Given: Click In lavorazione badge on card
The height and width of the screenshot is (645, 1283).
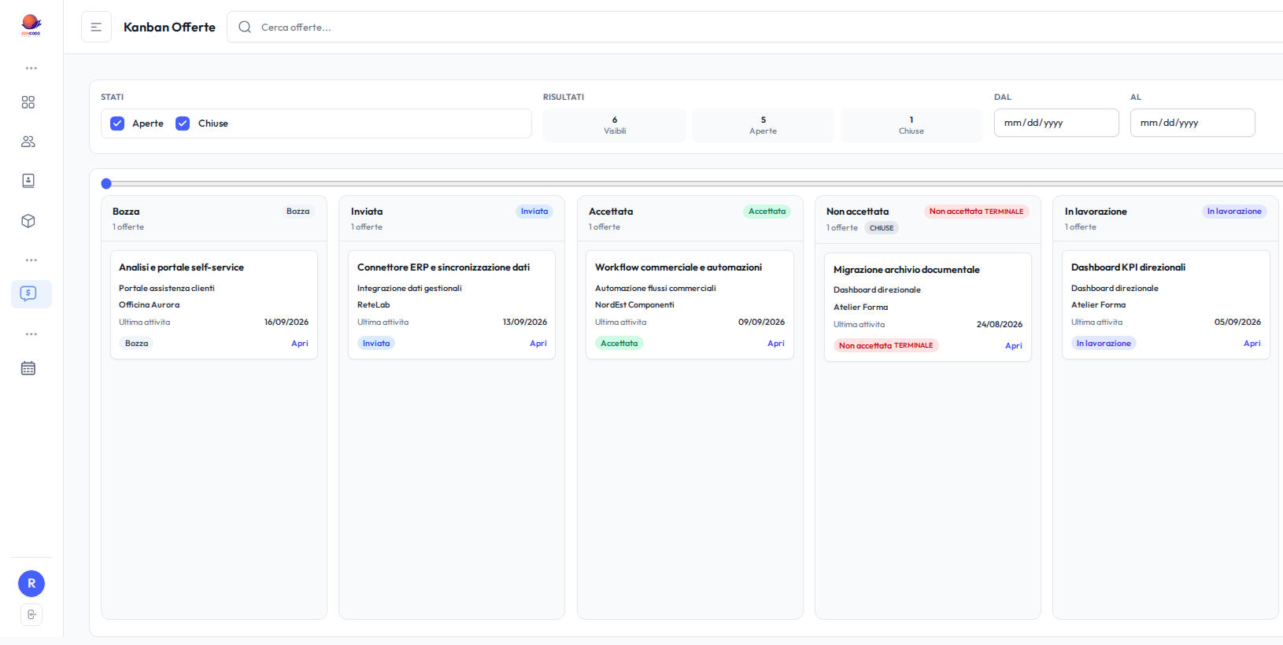Looking at the screenshot, I should pyautogui.click(x=1104, y=344).
